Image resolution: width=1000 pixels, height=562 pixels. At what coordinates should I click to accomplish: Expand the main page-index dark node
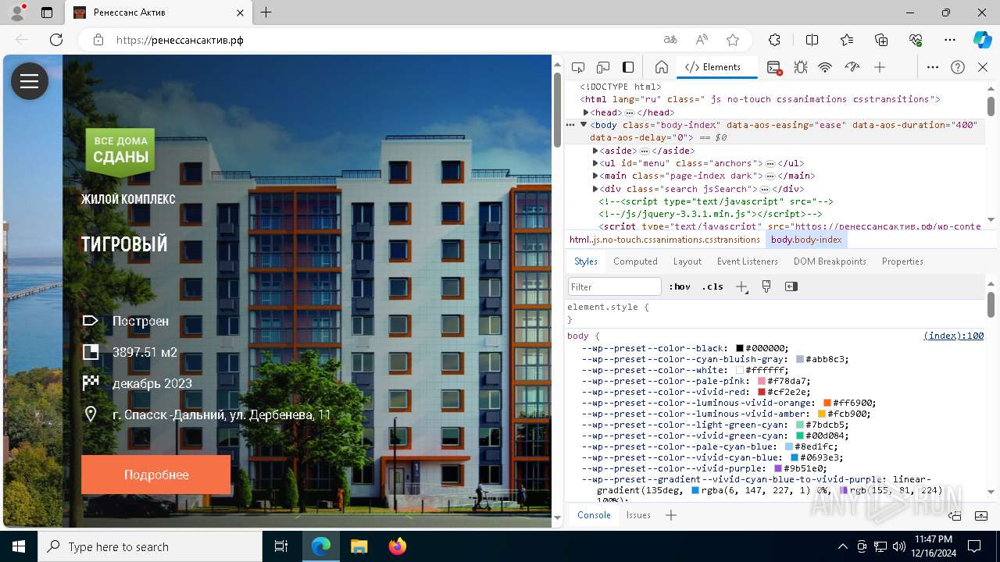[595, 176]
